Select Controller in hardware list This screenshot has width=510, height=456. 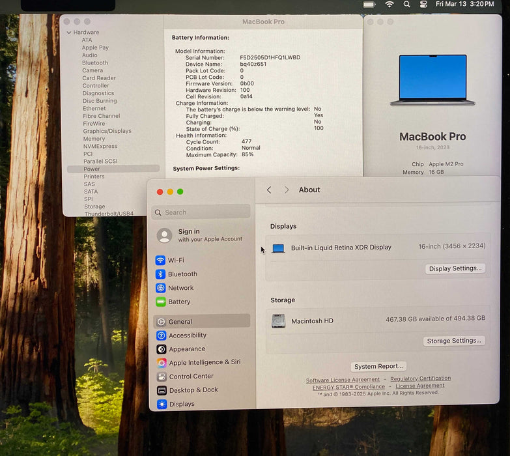(x=96, y=85)
